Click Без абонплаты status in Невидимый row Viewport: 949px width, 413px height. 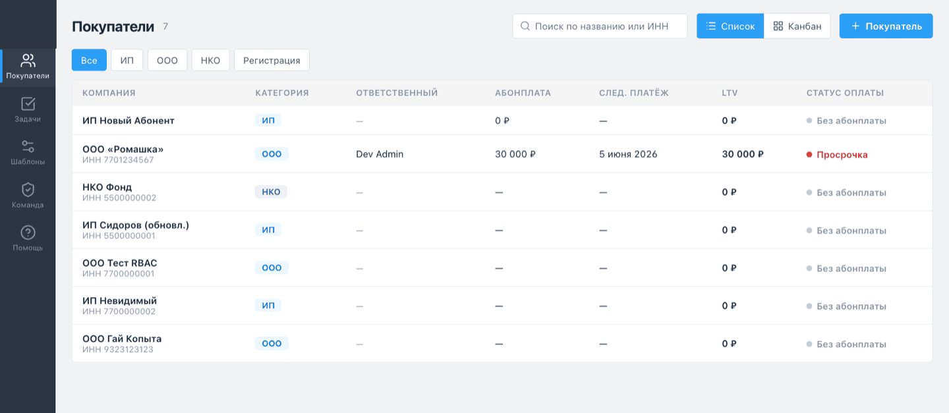846,306
